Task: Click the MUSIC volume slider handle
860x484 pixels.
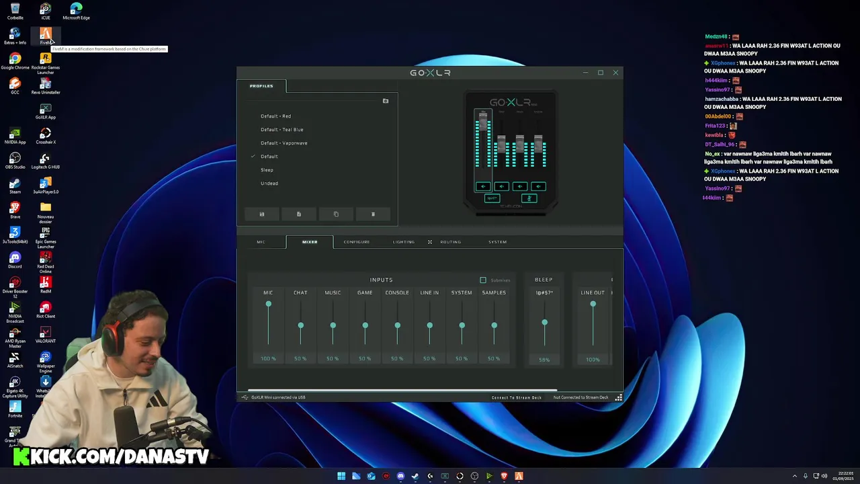Action: click(333, 326)
